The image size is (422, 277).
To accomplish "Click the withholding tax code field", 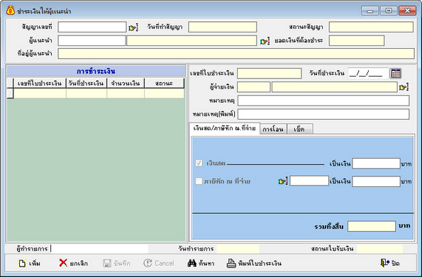I will coord(309,181).
